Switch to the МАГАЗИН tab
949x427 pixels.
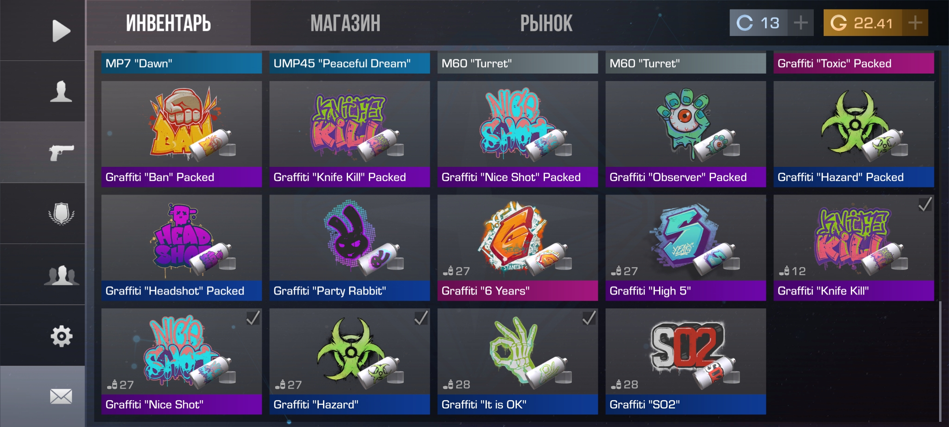pos(345,23)
